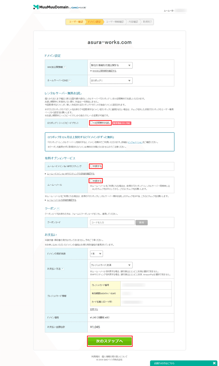Open WHOIS 弊社の情報を代理公開する dropdown

111,65
